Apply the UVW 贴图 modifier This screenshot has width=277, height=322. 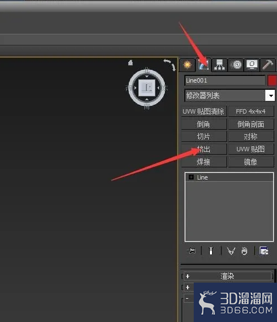coord(251,149)
